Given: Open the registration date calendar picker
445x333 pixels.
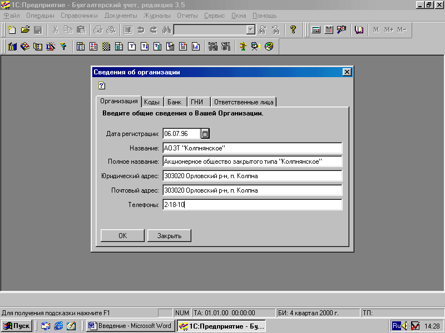Looking at the screenshot, I should click(x=205, y=133).
